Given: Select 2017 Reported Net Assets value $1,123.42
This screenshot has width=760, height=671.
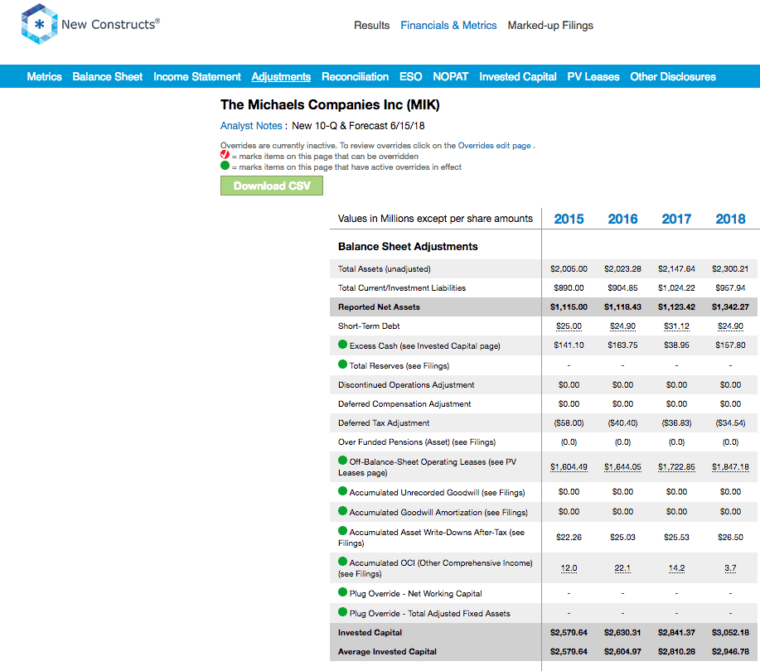Looking at the screenshot, I should point(676,307).
